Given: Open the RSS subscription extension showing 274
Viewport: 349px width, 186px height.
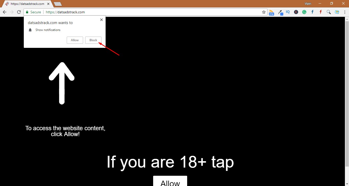Looking at the screenshot, I should (271, 12).
